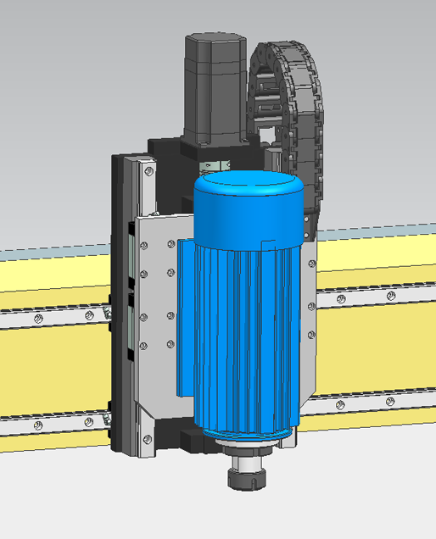Select the yellow gantry beam
The image size is (436, 539).
tap(377, 330)
